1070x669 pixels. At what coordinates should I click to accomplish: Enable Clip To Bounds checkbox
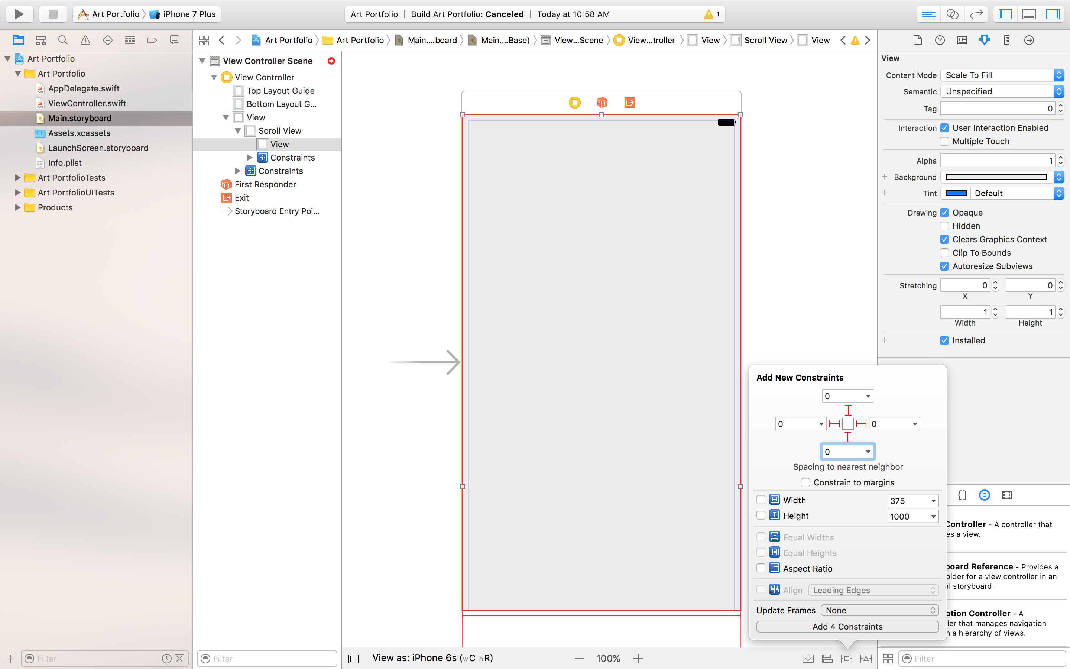944,253
